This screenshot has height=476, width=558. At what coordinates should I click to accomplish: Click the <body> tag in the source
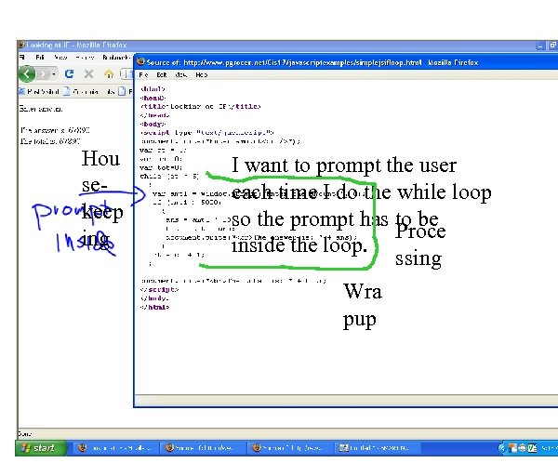(153, 125)
